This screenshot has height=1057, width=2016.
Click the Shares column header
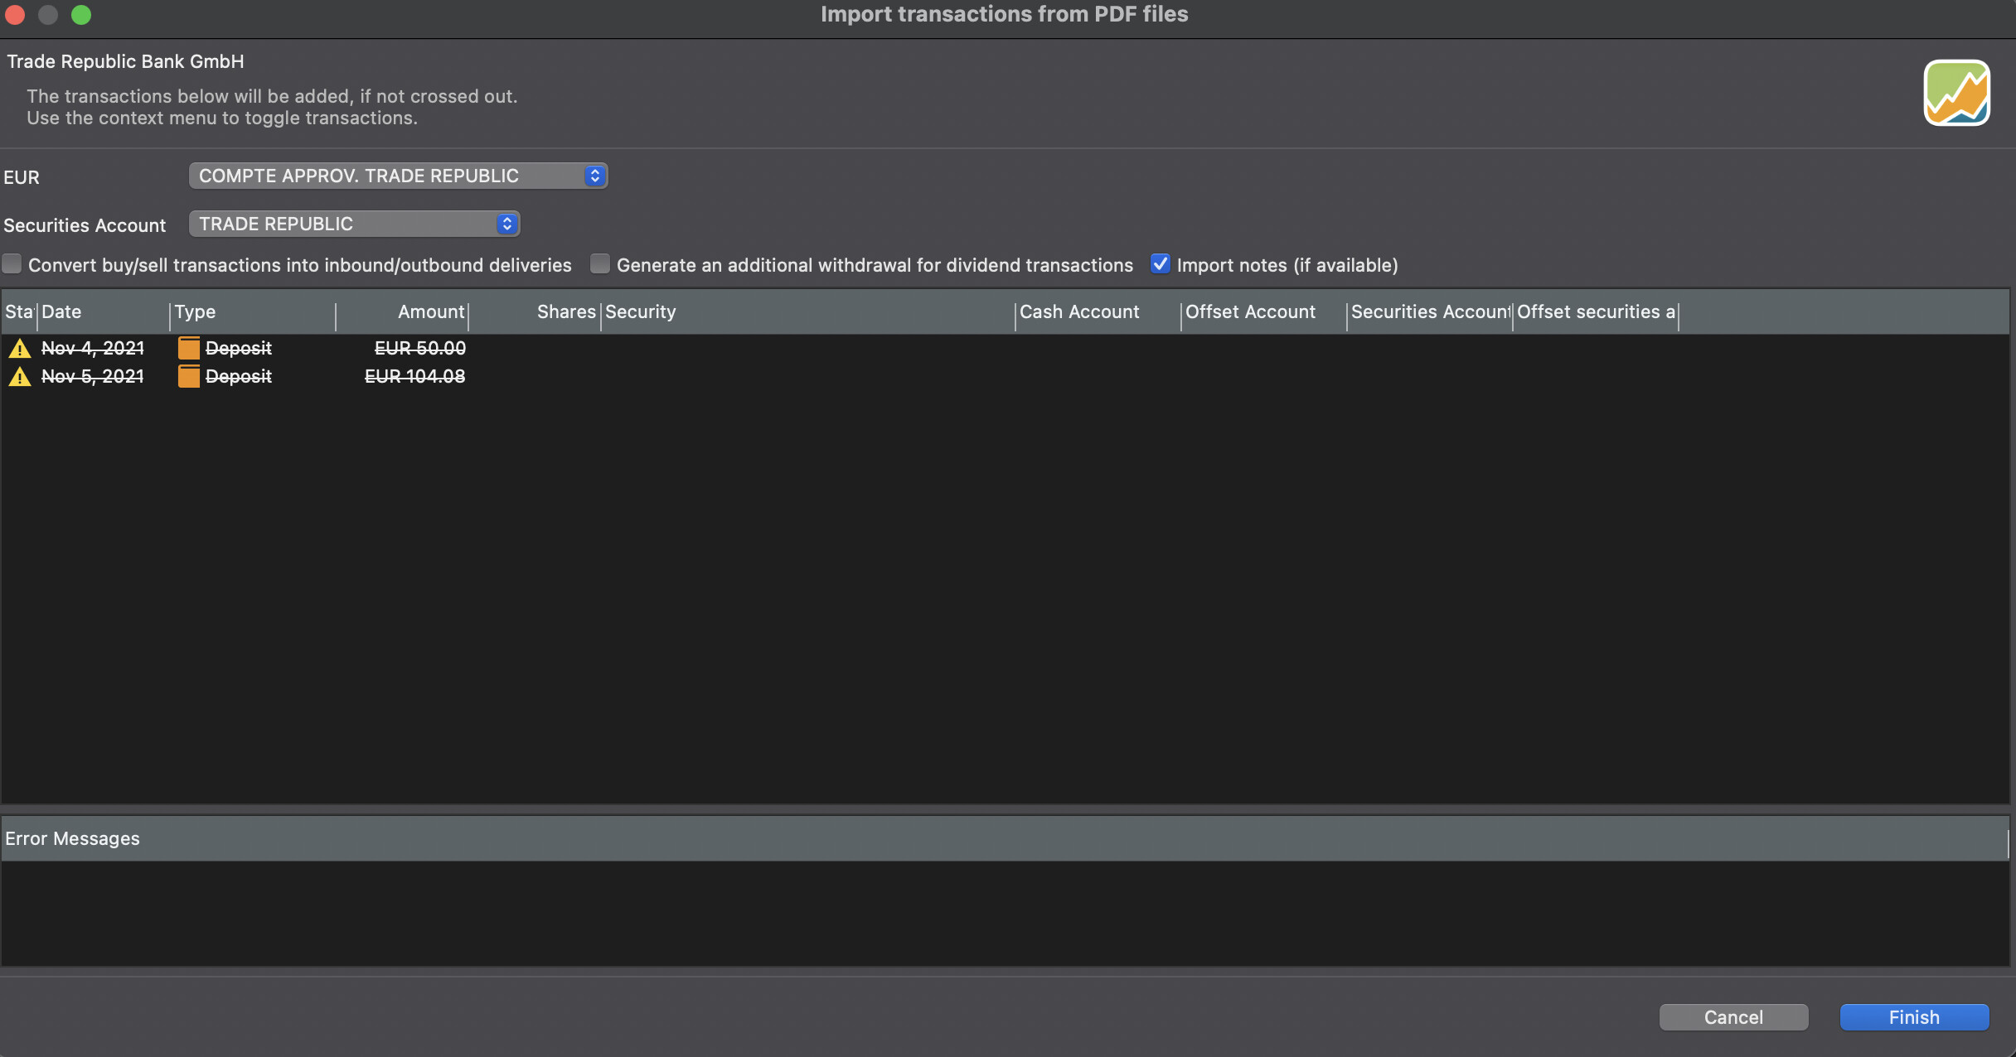tap(535, 312)
